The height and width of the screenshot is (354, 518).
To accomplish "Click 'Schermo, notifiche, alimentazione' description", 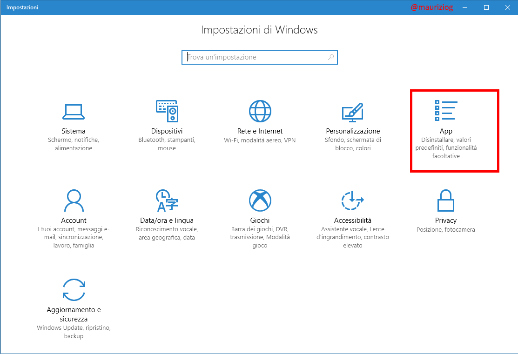I will click(x=74, y=144).
